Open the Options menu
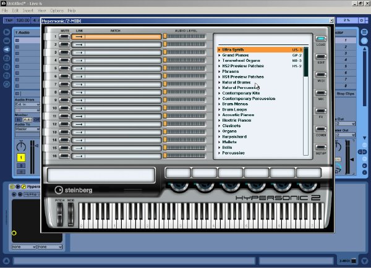This screenshot has width=371, height=268. pos(57,10)
